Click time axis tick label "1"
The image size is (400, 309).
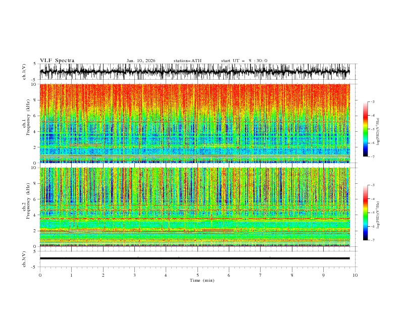[x=71, y=275]
